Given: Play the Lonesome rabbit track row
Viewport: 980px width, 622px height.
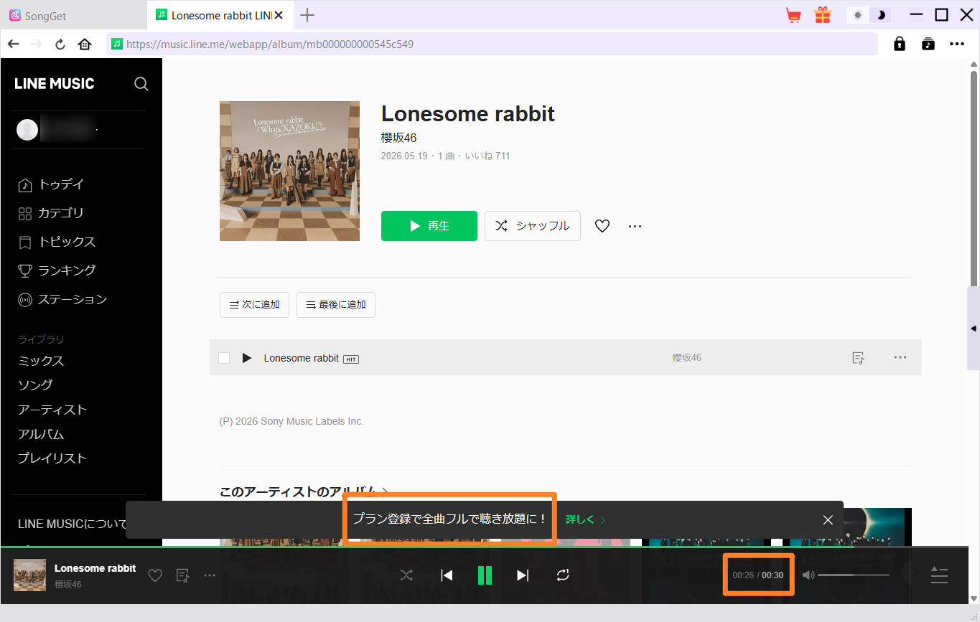Looking at the screenshot, I should (x=247, y=358).
